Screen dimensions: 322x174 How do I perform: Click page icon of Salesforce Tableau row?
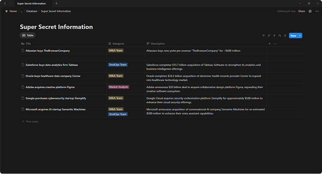[23, 65]
